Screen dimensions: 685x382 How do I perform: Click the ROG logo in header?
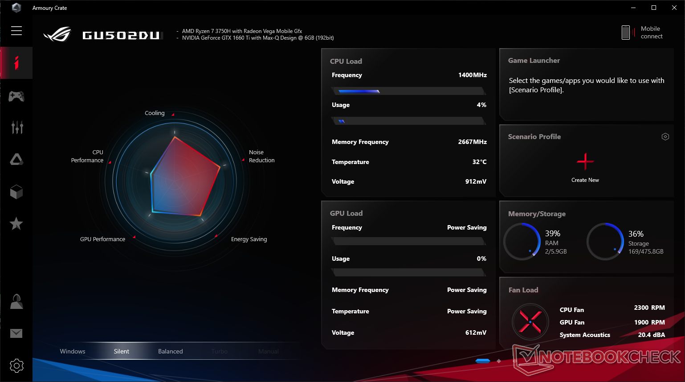tap(57, 34)
